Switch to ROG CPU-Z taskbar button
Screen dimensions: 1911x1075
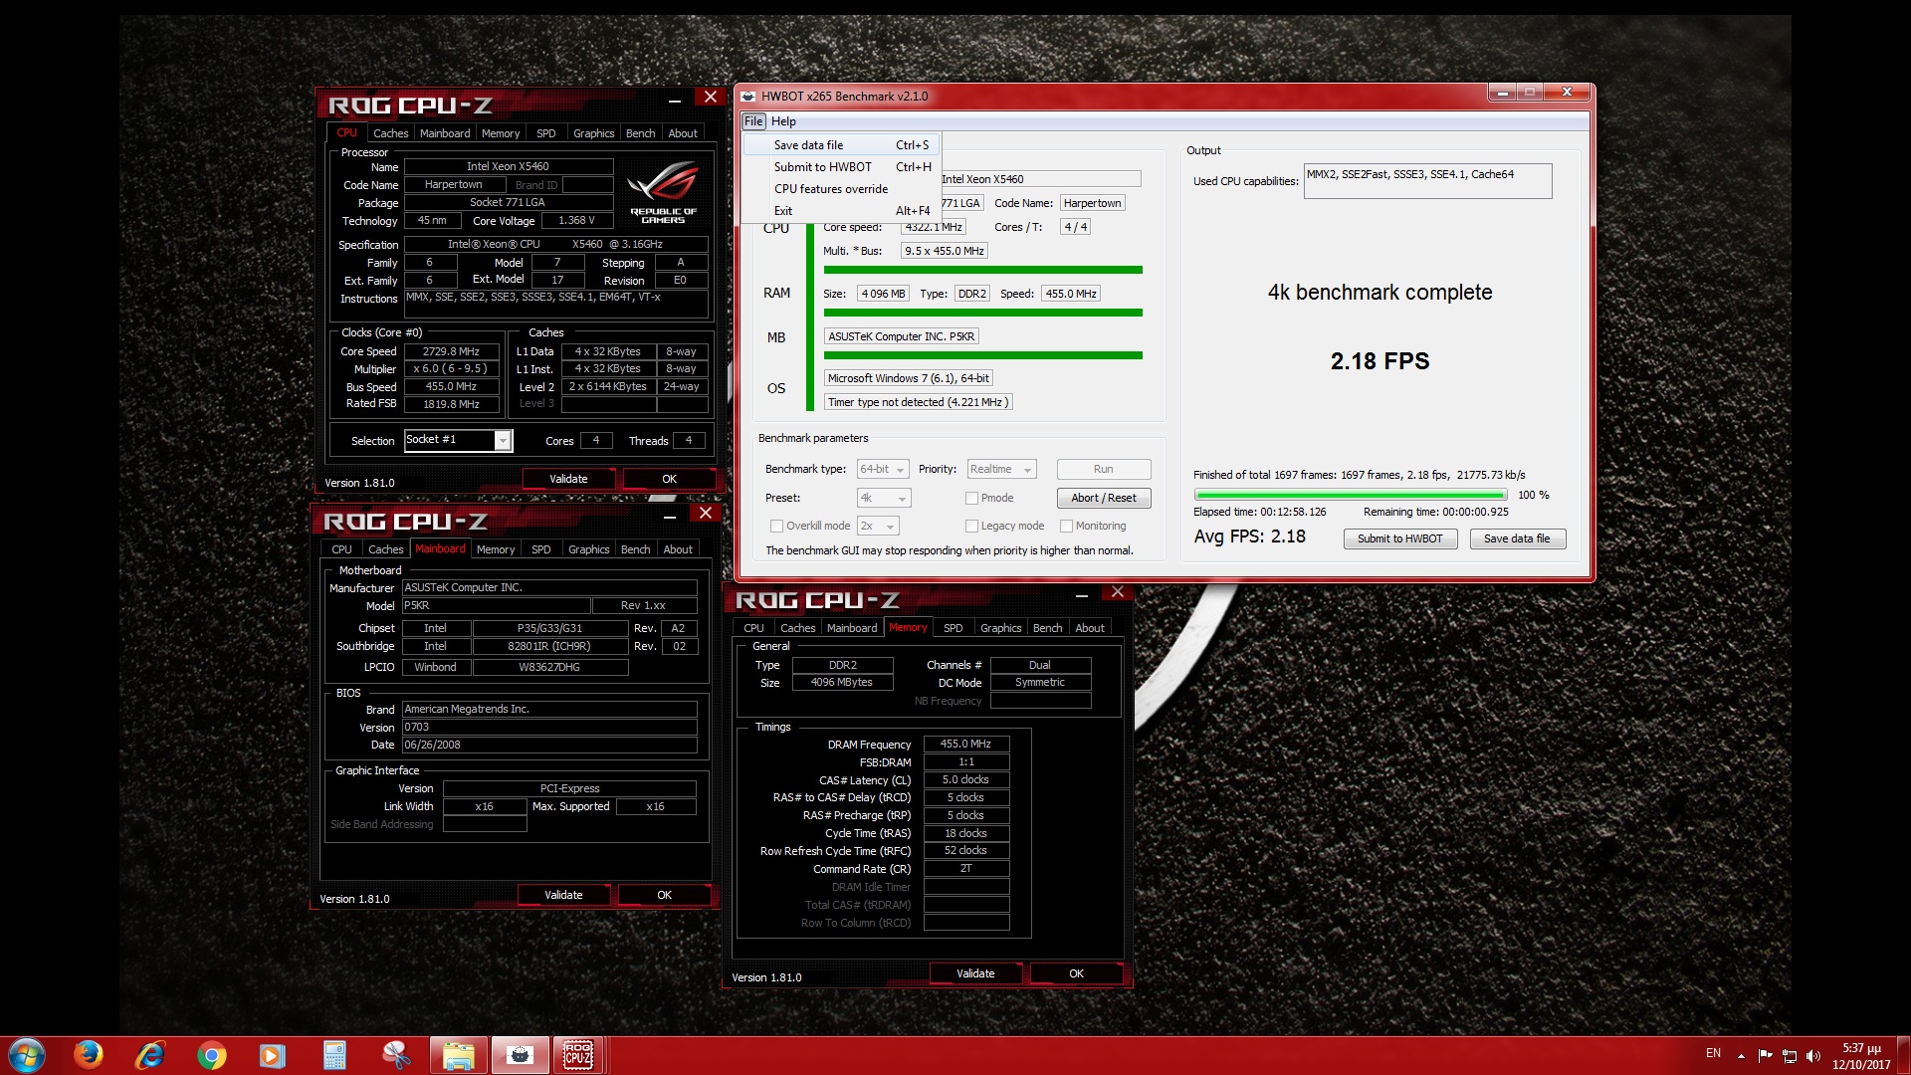tap(579, 1055)
